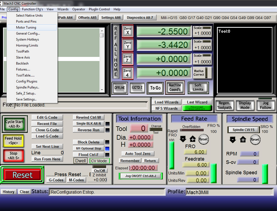
Task: Toggle Flood Ctrl-F coolant
Action: [89, 155]
